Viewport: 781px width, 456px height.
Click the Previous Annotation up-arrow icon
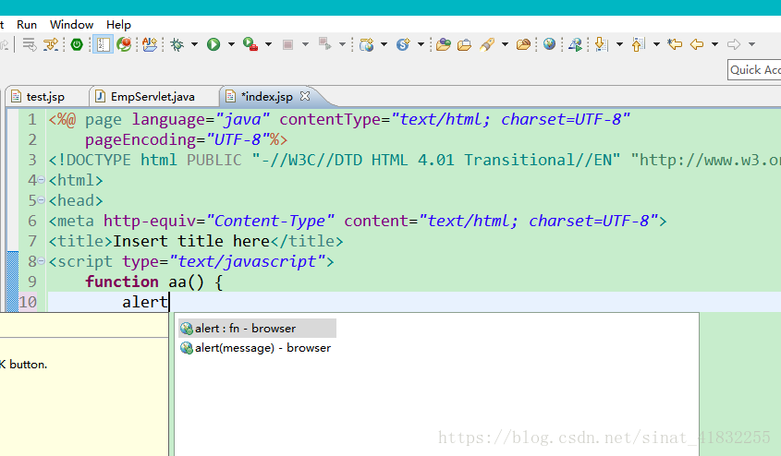point(638,44)
